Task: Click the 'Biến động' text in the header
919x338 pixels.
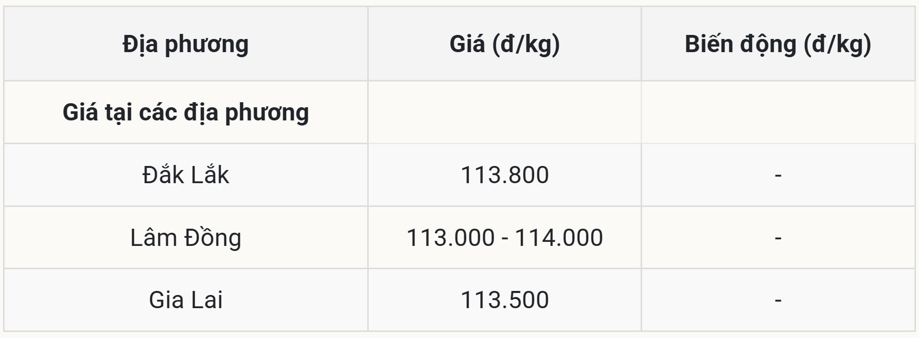Action: click(740, 45)
